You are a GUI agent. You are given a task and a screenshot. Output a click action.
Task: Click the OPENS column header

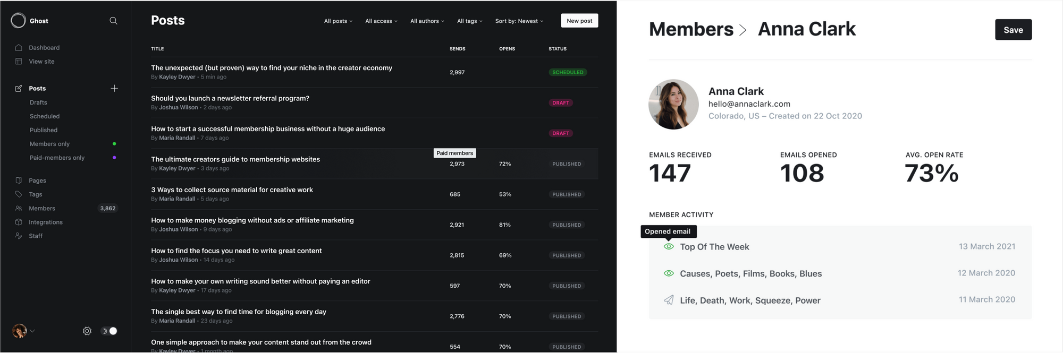(507, 49)
